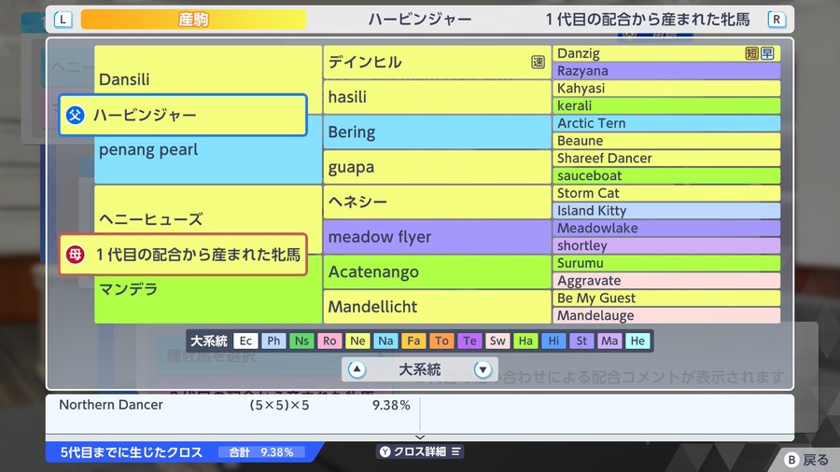Click the Hi lineage color swatch
The image size is (840, 472).
(553, 340)
